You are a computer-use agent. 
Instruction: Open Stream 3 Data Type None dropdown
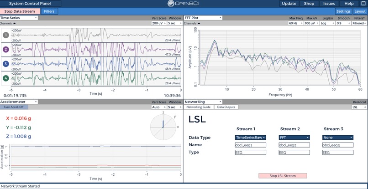(338, 138)
